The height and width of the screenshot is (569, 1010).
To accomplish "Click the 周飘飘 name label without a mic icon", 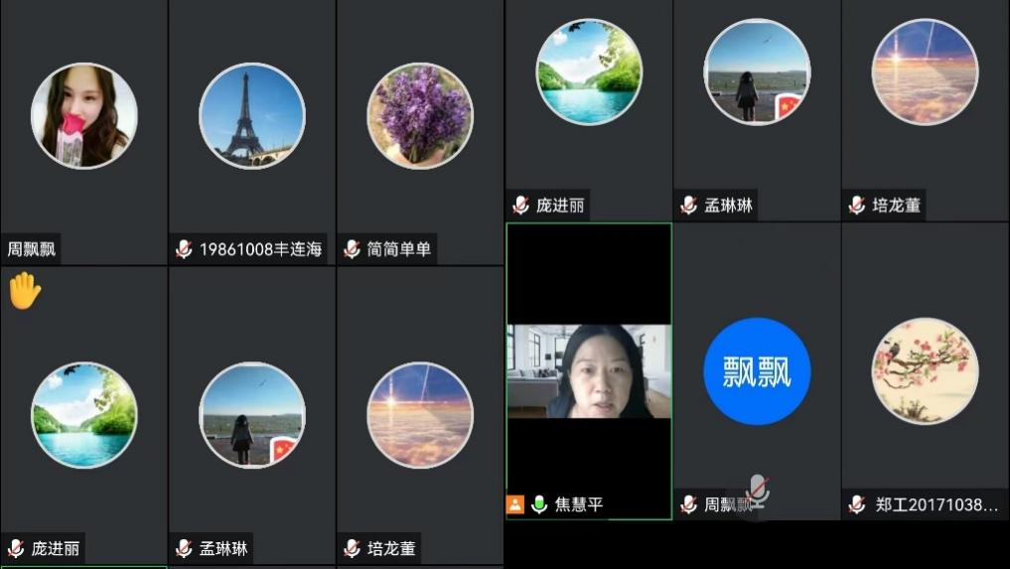I will [31, 249].
